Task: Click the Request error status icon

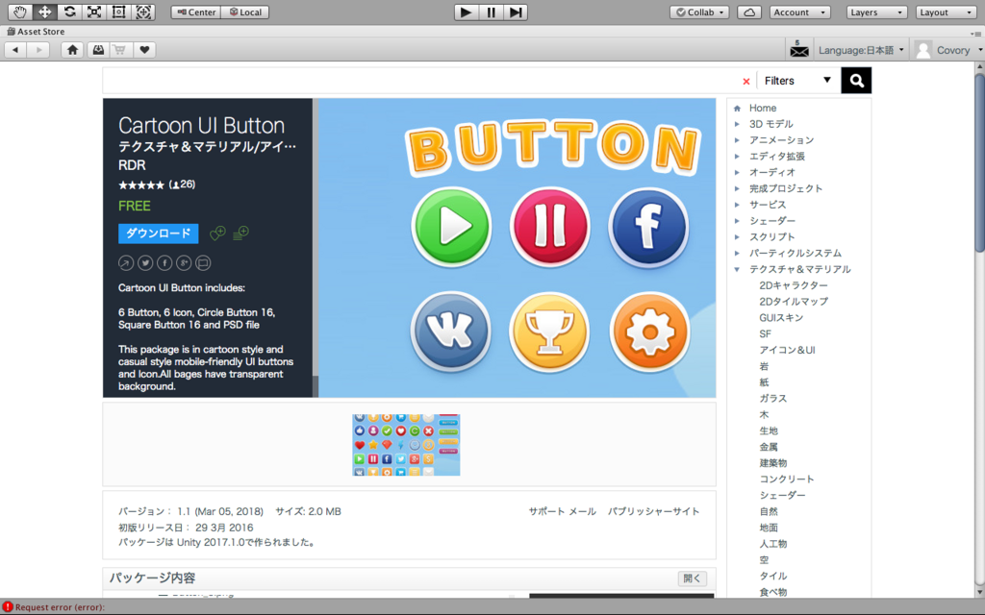Action: coord(8,607)
